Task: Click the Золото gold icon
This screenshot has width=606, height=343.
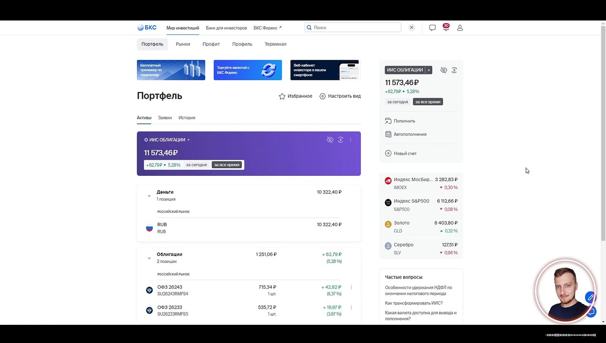Action: click(x=388, y=224)
